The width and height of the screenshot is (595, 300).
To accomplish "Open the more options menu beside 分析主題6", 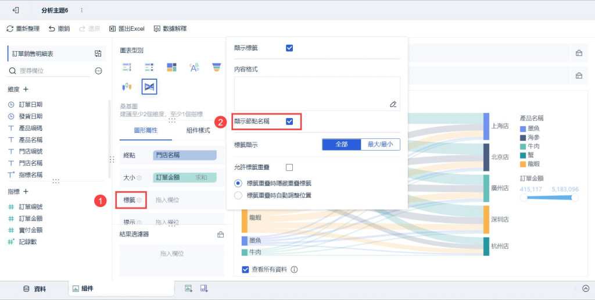I will click(x=81, y=10).
